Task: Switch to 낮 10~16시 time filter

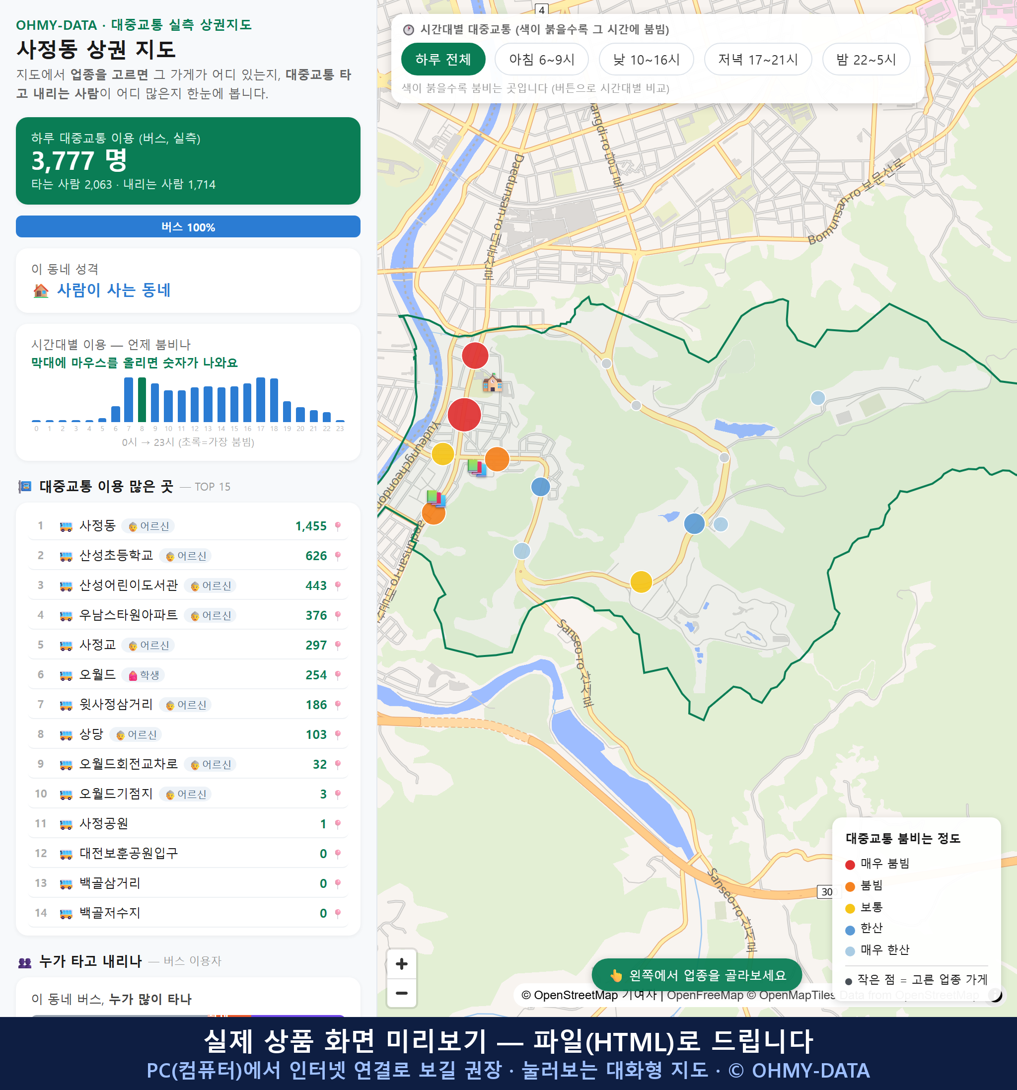Action: tap(646, 59)
